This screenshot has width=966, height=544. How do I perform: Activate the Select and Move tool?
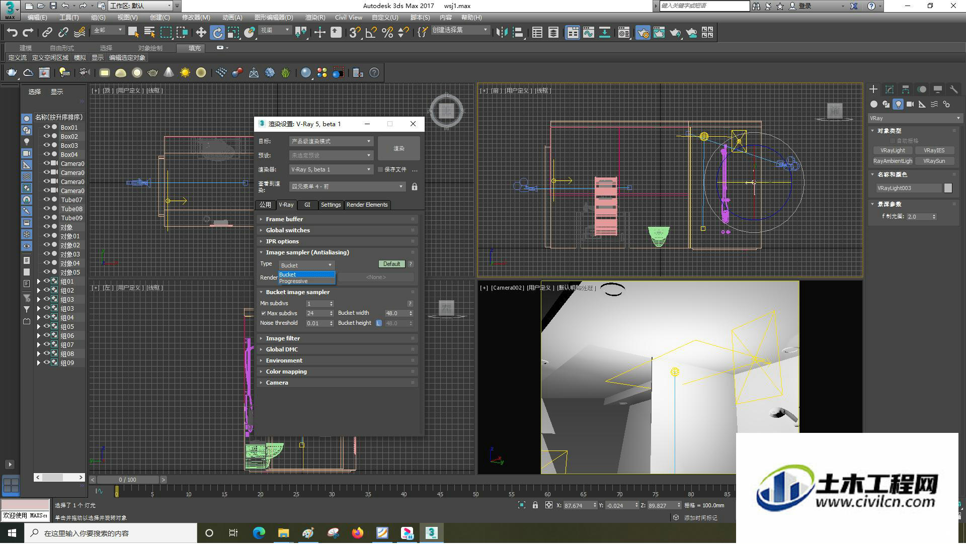[201, 33]
